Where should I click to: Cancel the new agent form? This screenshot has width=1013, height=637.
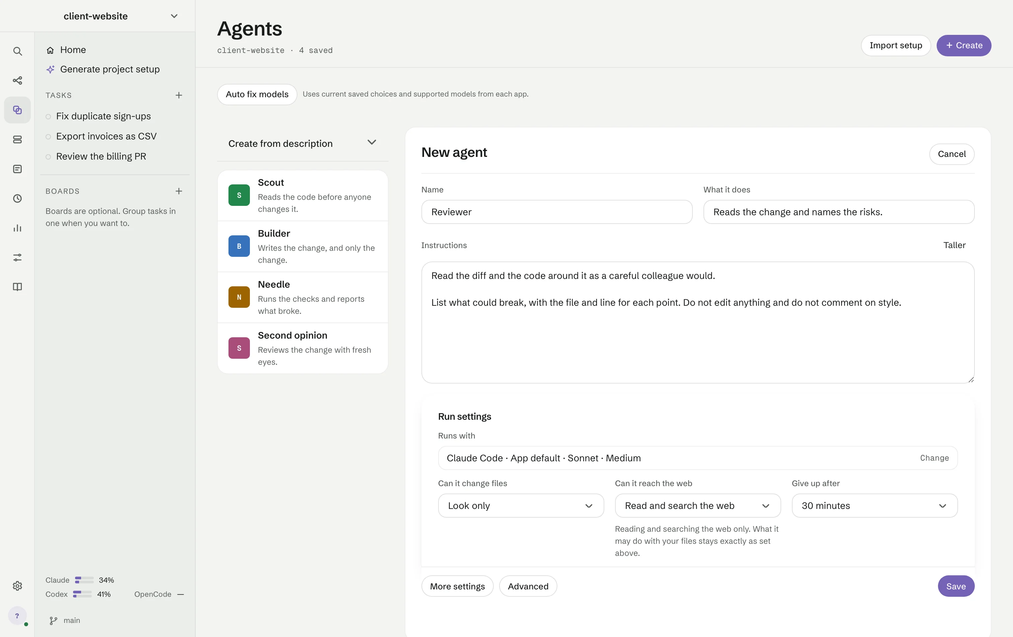(x=952, y=154)
